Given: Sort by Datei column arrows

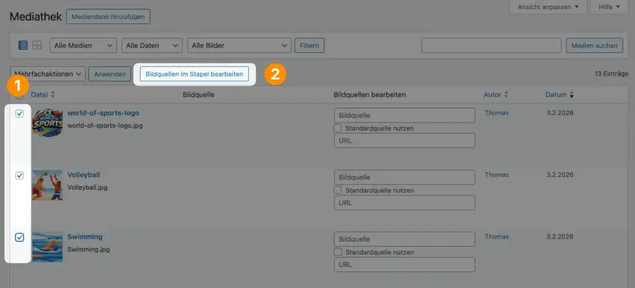Looking at the screenshot, I should point(53,95).
